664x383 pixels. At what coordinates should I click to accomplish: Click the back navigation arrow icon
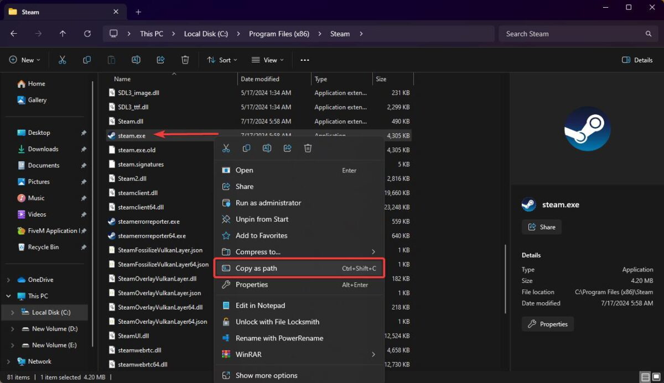pyautogui.click(x=13, y=34)
